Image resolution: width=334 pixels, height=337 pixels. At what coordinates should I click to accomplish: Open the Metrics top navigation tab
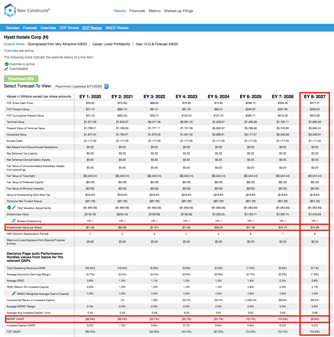tap(155, 11)
